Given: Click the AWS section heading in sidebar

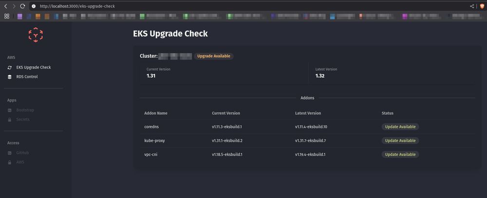Looking at the screenshot, I should pyautogui.click(x=11, y=57).
